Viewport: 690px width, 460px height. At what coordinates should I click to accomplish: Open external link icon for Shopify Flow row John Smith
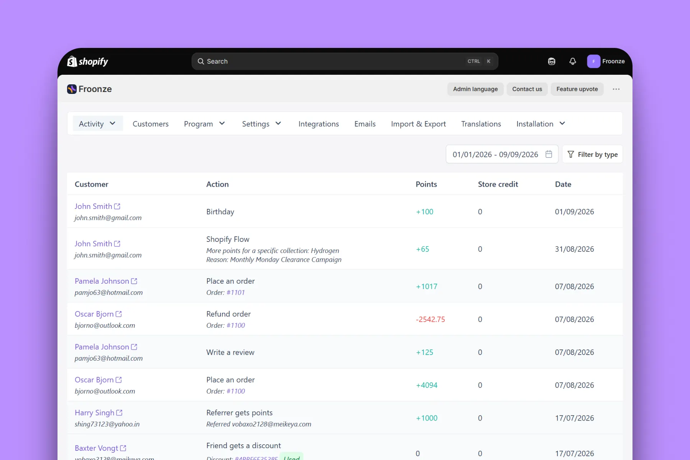pyautogui.click(x=117, y=244)
